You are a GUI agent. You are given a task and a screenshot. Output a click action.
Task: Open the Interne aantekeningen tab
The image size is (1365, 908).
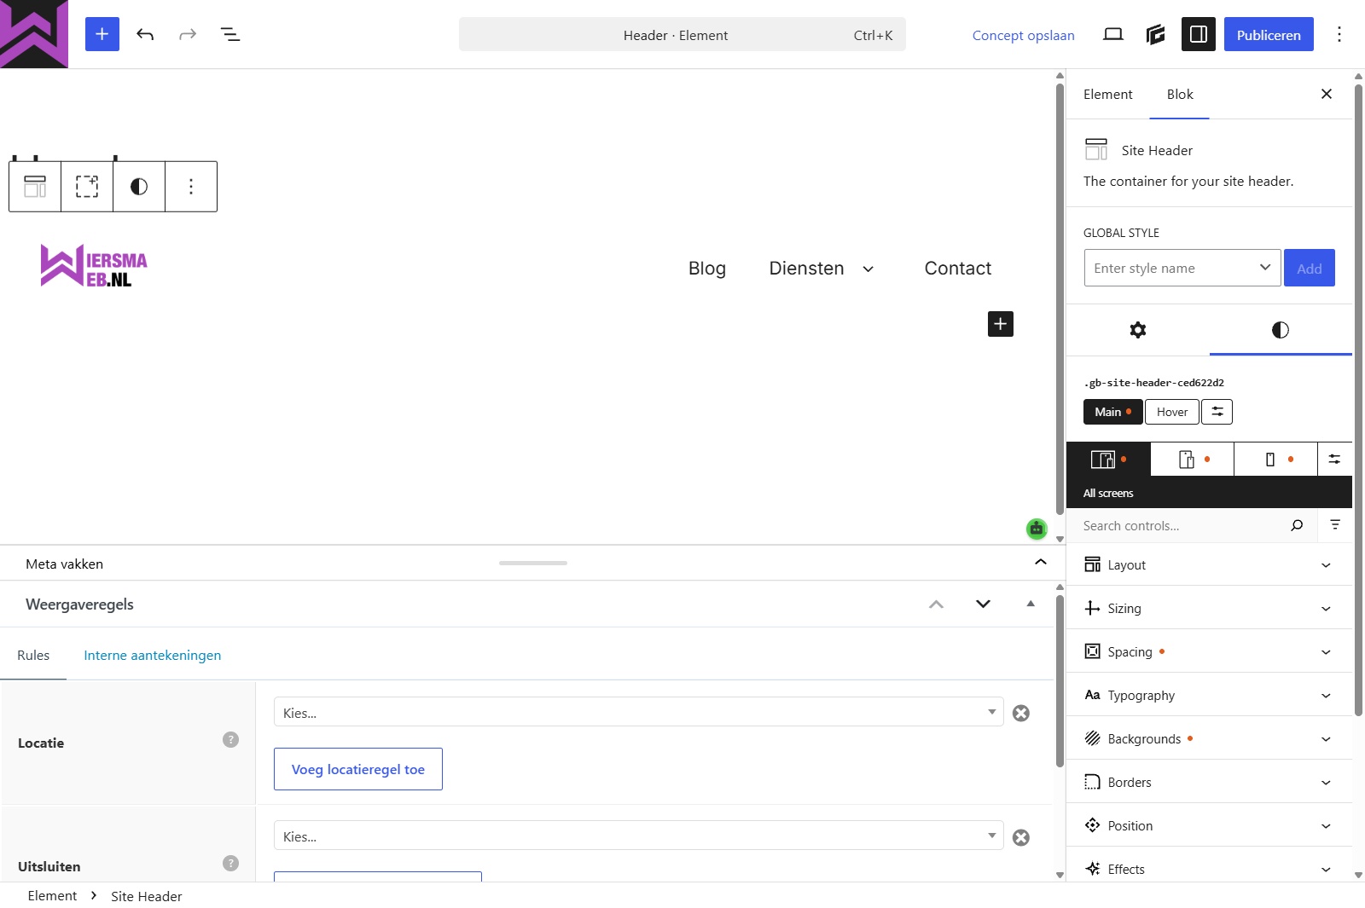(x=153, y=655)
